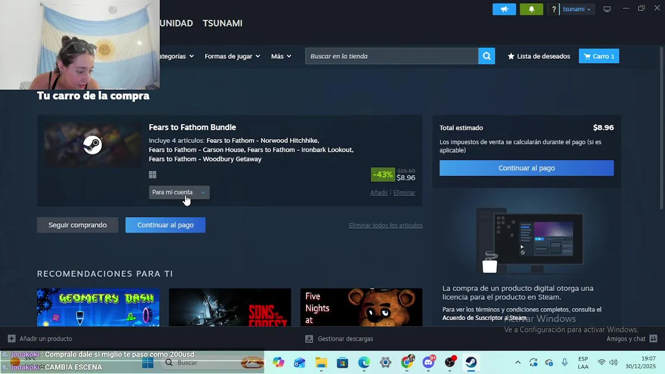Expand the Más menu

pyautogui.click(x=281, y=56)
